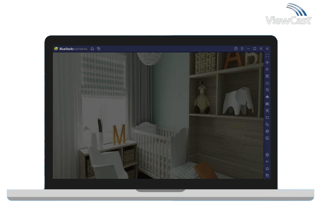Open the multi-instance icon in the title bar
Image resolution: width=318 pixels, height=219 pixels.
pos(99,49)
